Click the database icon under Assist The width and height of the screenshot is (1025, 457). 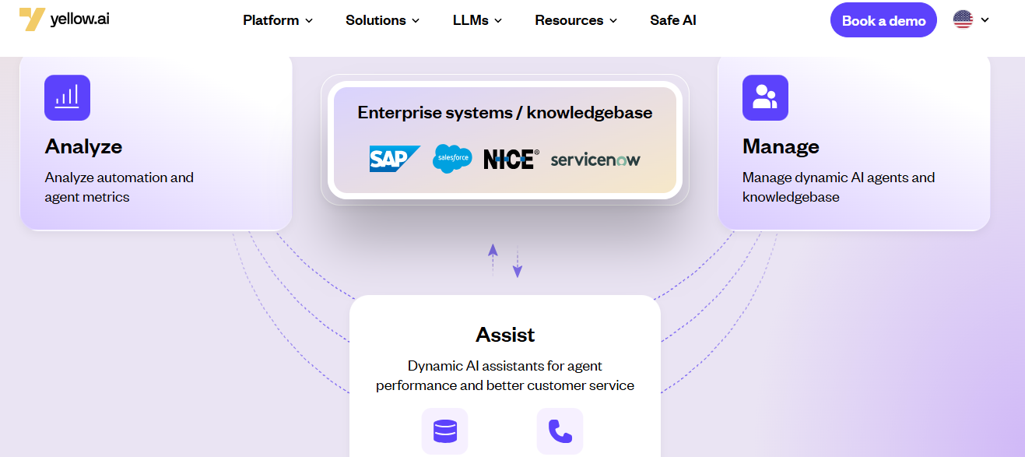[444, 431]
